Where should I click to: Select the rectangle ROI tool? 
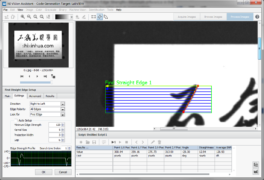click(x=93, y=17)
